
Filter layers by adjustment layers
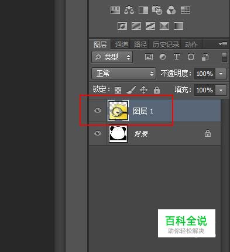pyautogui.click(x=163, y=57)
